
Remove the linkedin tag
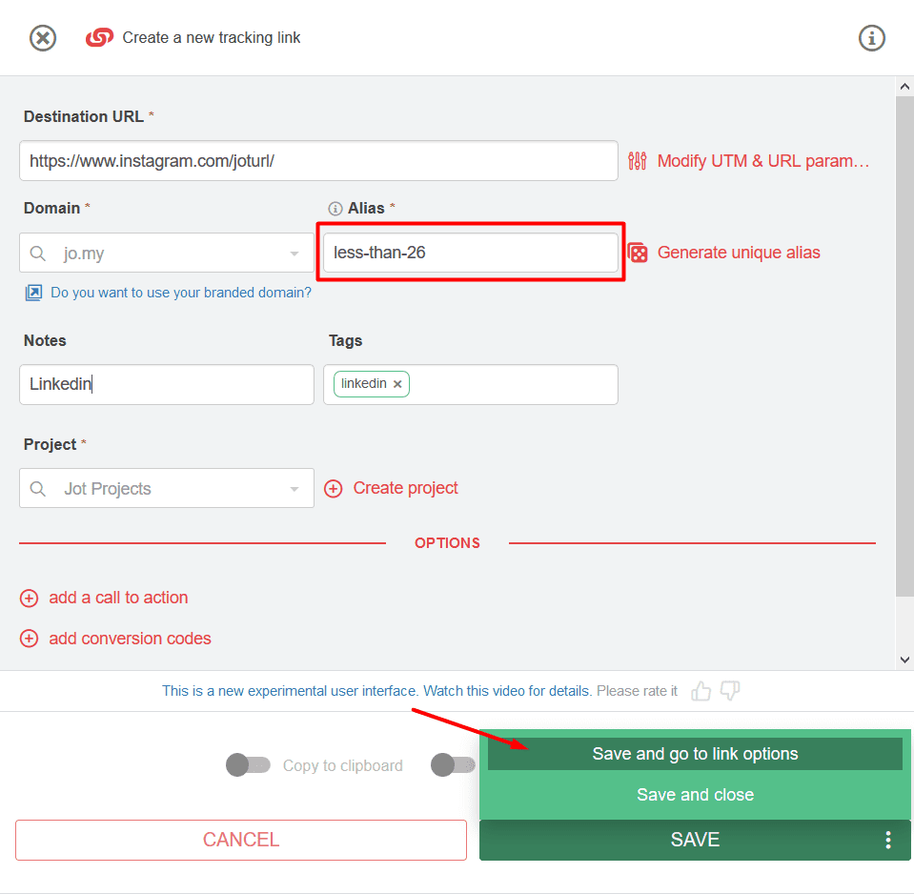click(397, 384)
